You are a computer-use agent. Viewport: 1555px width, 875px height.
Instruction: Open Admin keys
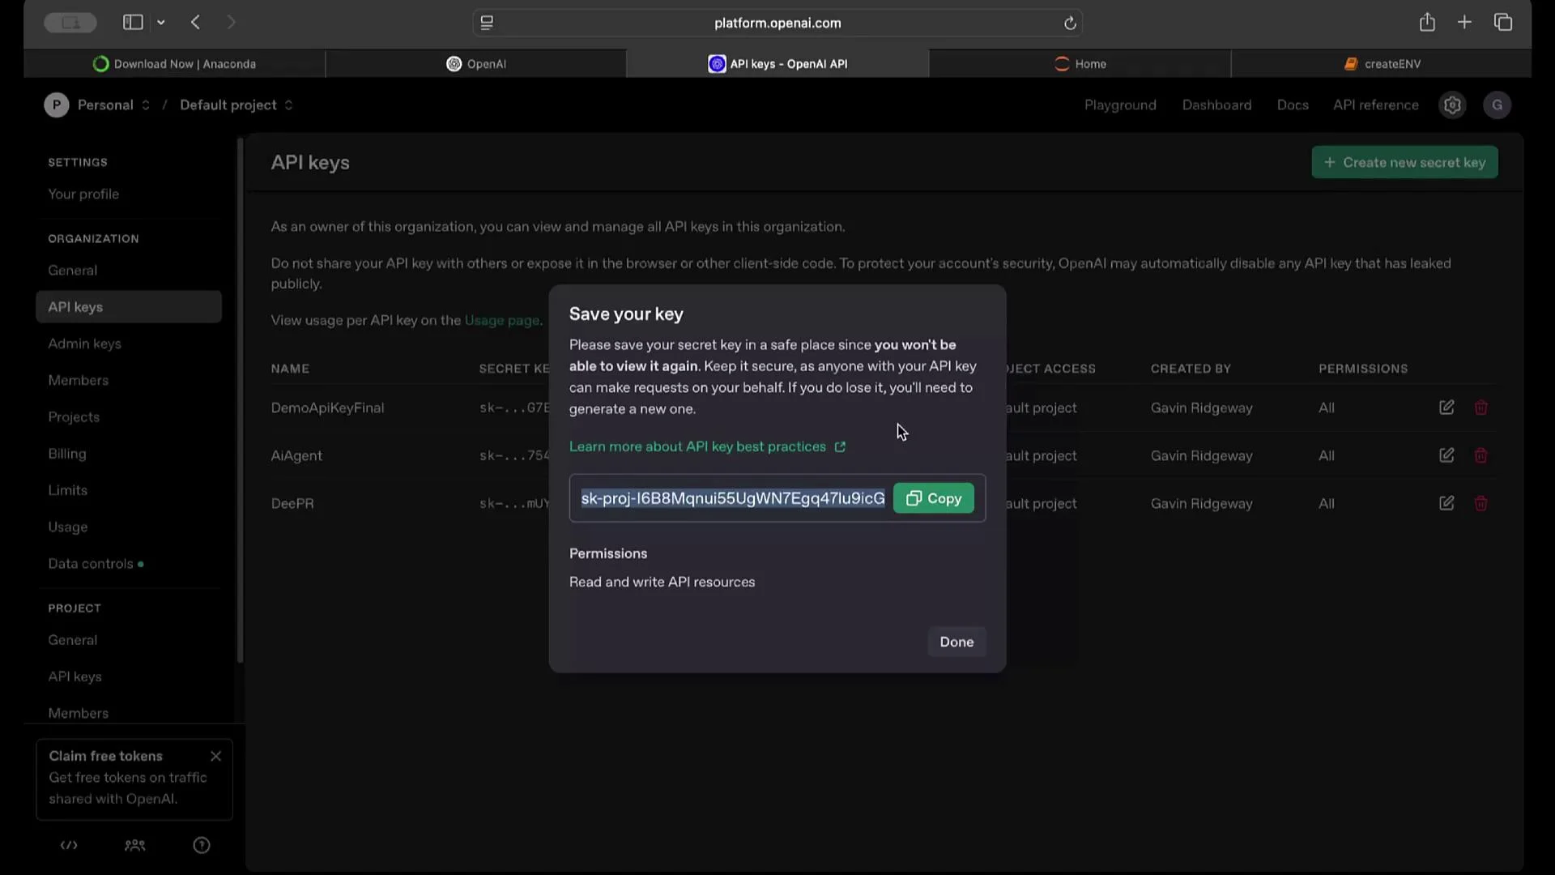pyautogui.click(x=84, y=344)
